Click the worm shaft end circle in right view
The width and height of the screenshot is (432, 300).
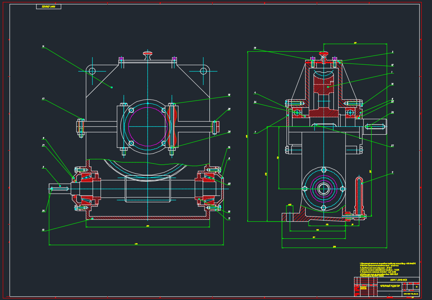click(324, 189)
